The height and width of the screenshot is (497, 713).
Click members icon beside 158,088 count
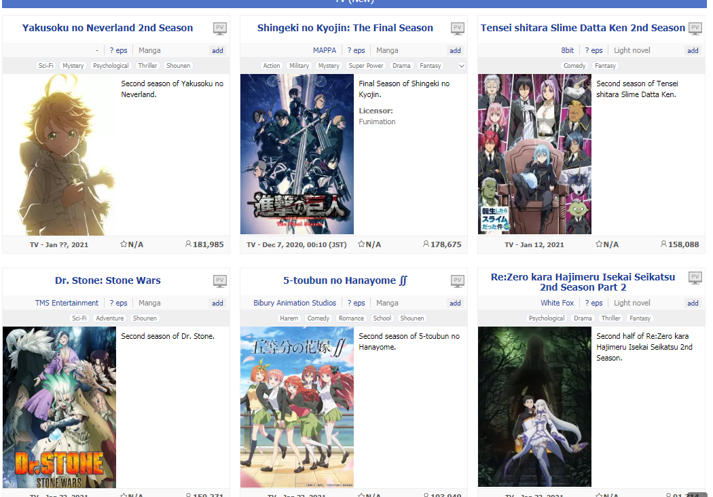point(663,244)
